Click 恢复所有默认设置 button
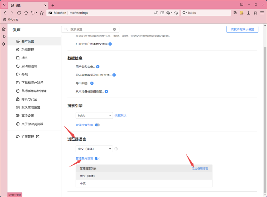Viewport: 267px width, 197px height. [242, 29]
